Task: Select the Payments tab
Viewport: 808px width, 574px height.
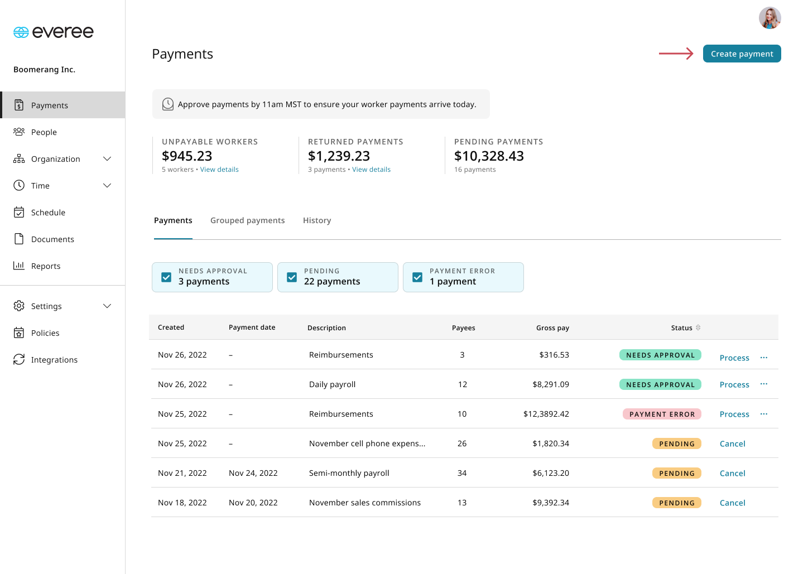Action: [173, 220]
